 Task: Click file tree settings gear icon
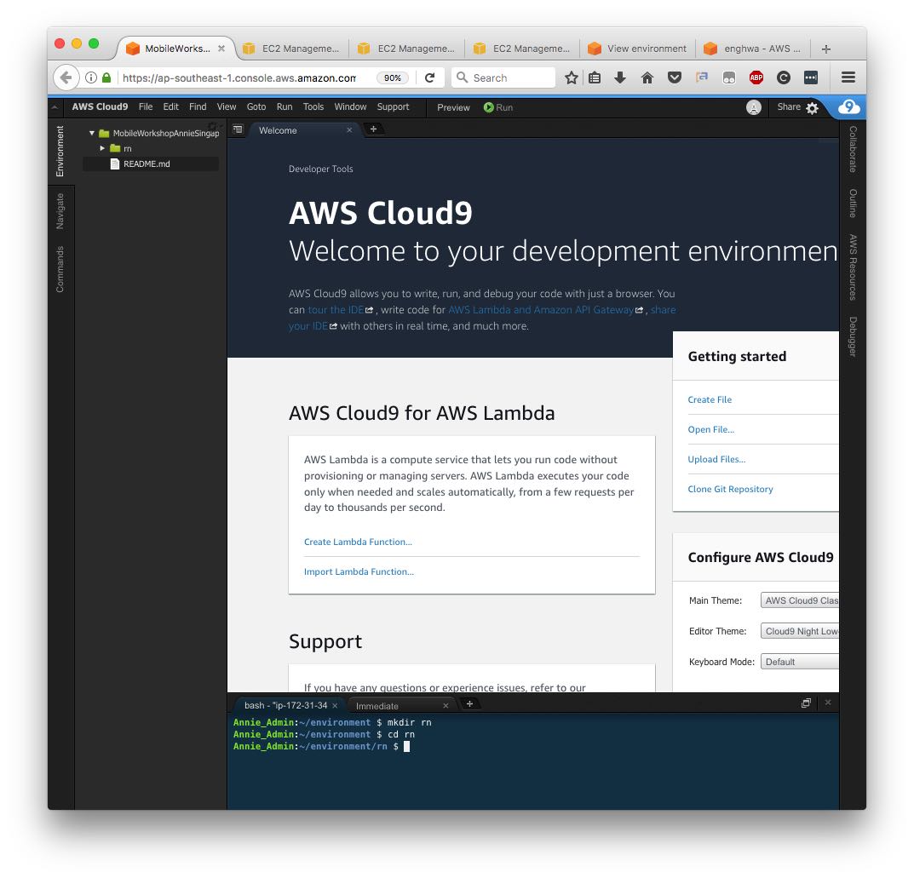213,126
